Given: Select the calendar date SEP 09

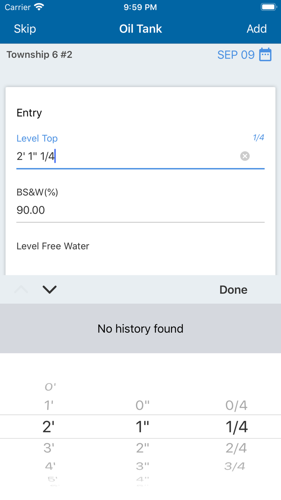Looking at the screenshot, I should (x=236, y=55).
